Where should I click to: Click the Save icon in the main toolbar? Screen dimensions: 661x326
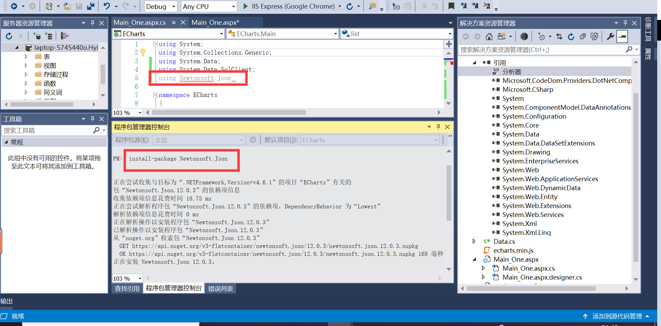pos(79,6)
